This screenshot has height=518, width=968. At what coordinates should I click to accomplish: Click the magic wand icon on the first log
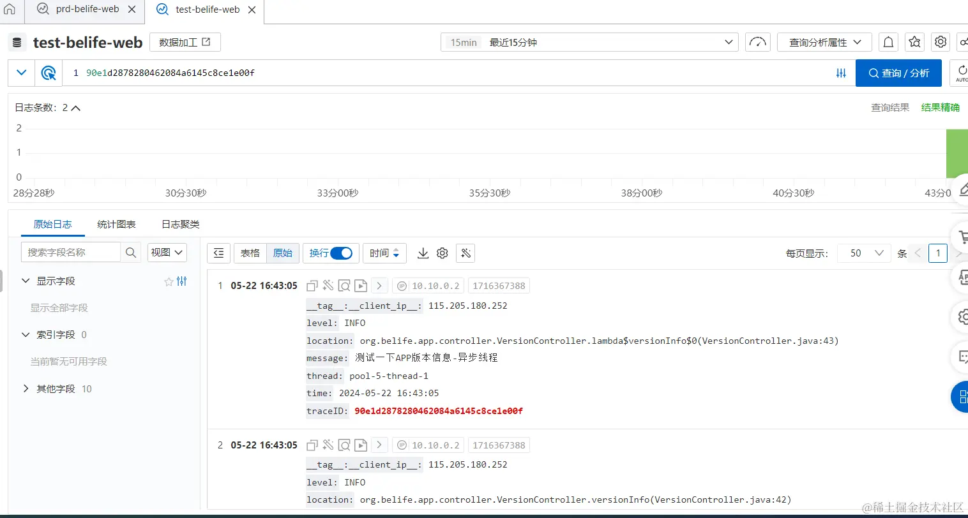coord(328,285)
